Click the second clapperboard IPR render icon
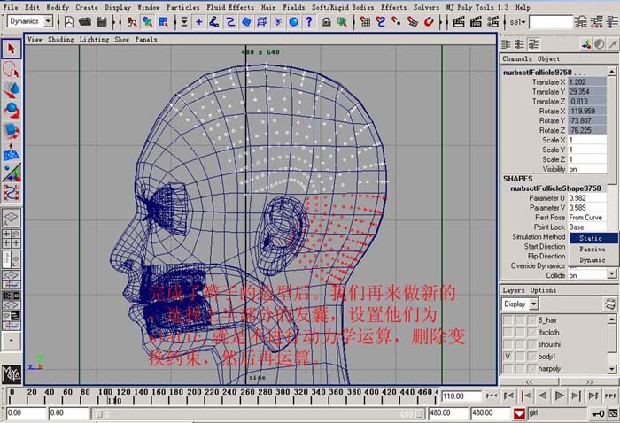The width and height of the screenshot is (620, 423). click(x=476, y=22)
